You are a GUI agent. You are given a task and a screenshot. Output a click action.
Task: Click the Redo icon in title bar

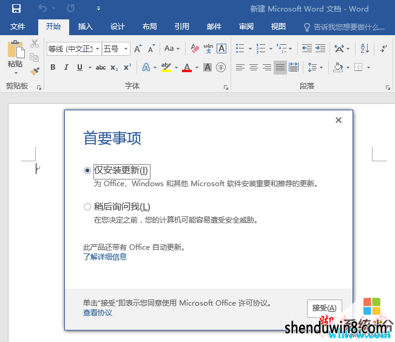pos(71,8)
